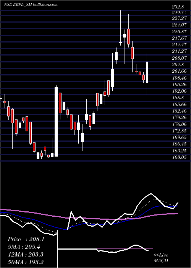This screenshot has height=268, width=191.
Task: Click the Price : 208.1 readout
Action: 26,239
